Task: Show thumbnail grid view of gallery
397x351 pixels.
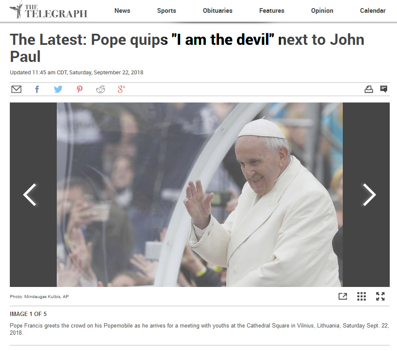Action: 362,296
